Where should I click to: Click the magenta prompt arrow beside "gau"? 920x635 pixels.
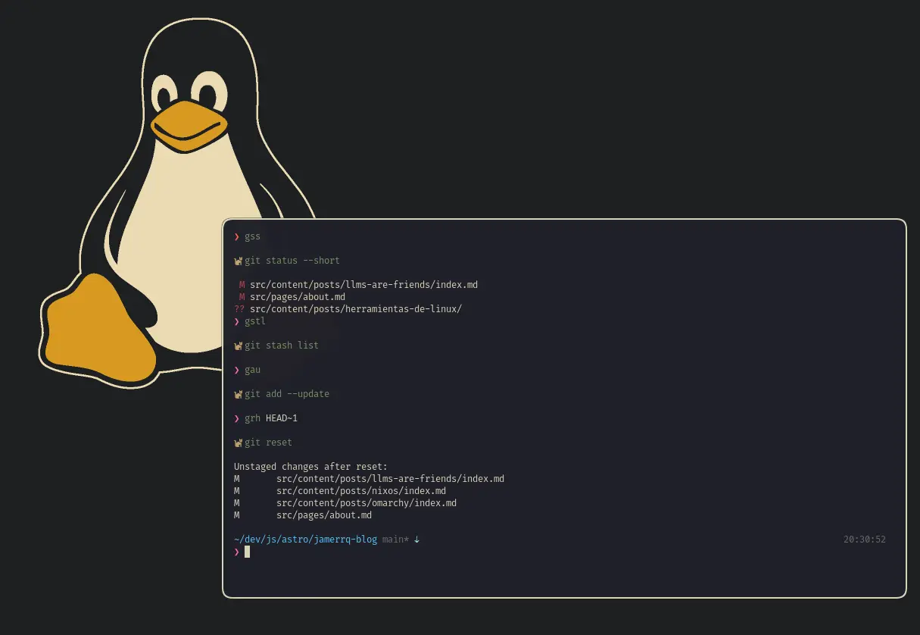click(x=236, y=369)
